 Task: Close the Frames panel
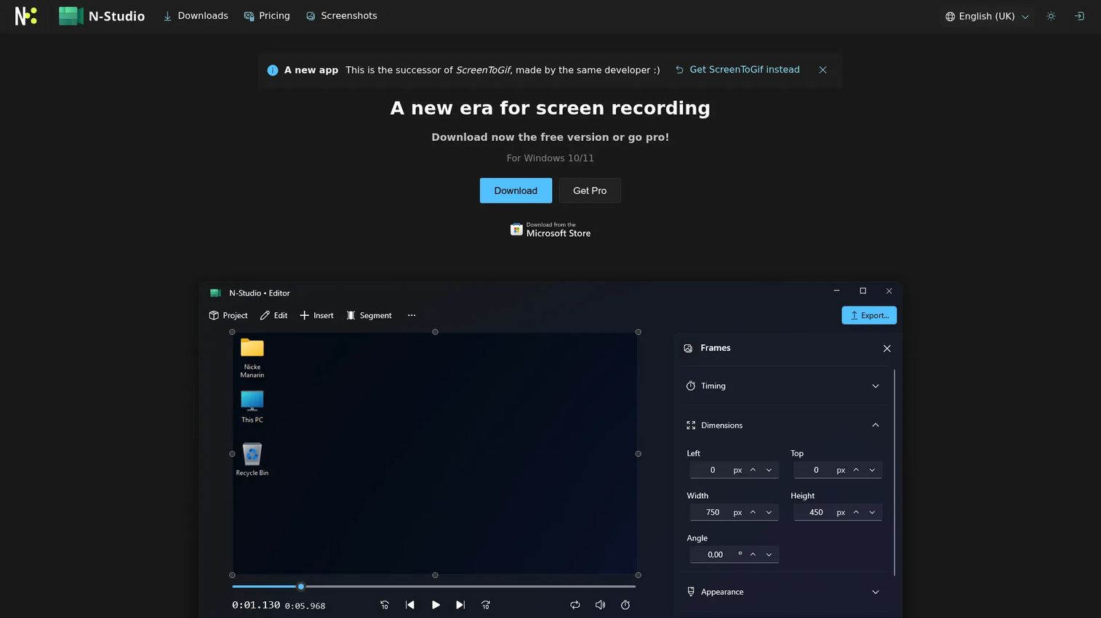pos(886,349)
